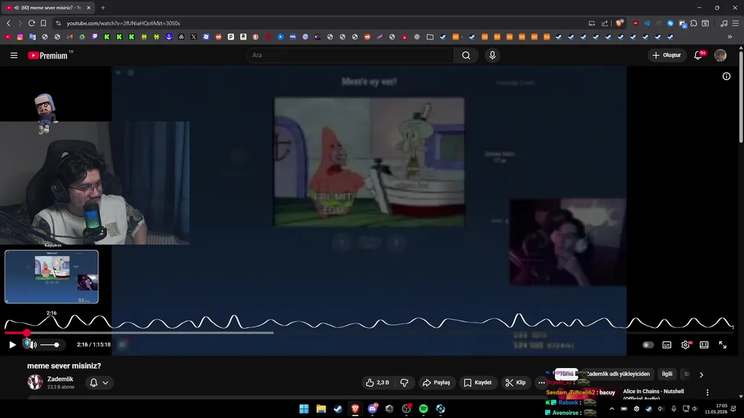This screenshot has width=744, height=418.
Task: Focus the Ara search field
Action: click(350, 55)
